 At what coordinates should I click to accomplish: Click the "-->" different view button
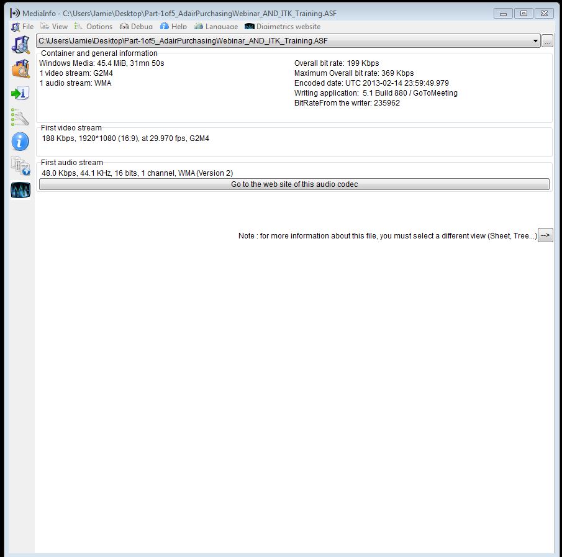coord(545,235)
